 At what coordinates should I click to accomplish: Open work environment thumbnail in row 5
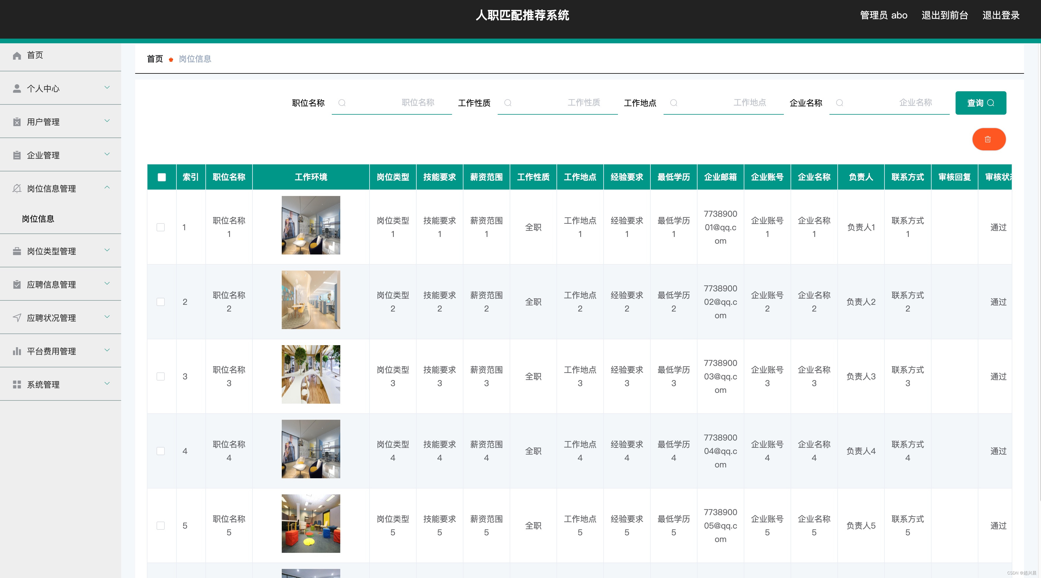coord(311,524)
